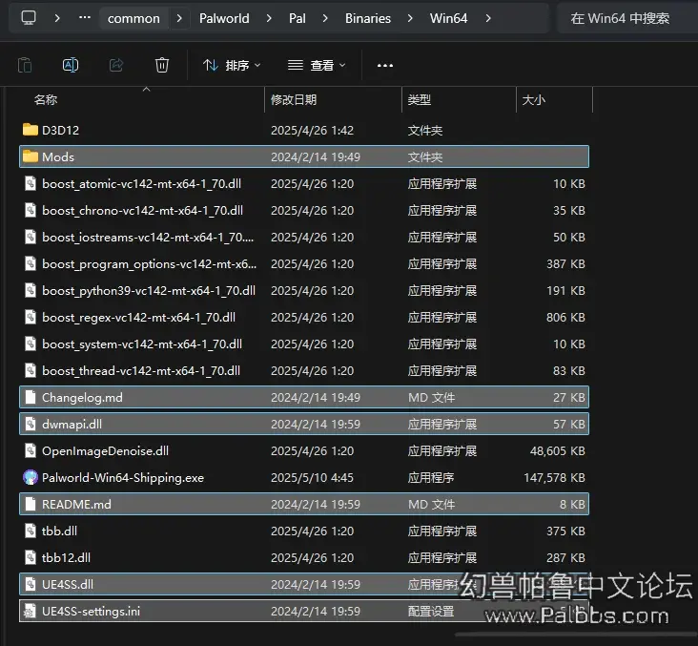Image resolution: width=698 pixels, height=646 pixels.
Task: Click the boost_system dll file icon
Action: pos(31,344)
